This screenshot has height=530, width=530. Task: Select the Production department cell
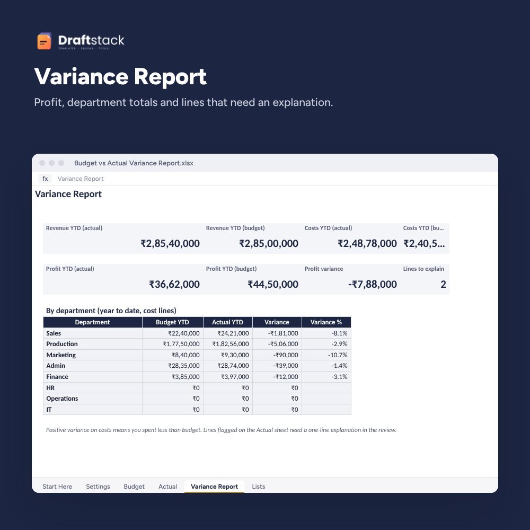pyautogui.click(x=93, y=344)
